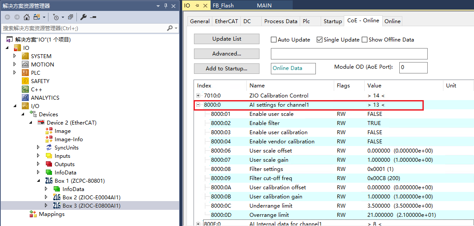The width and height of the screenshot is (474, 226).
Task: Click the Collapse All icon in Solution Explorer
Action: (x=70, y=17)
